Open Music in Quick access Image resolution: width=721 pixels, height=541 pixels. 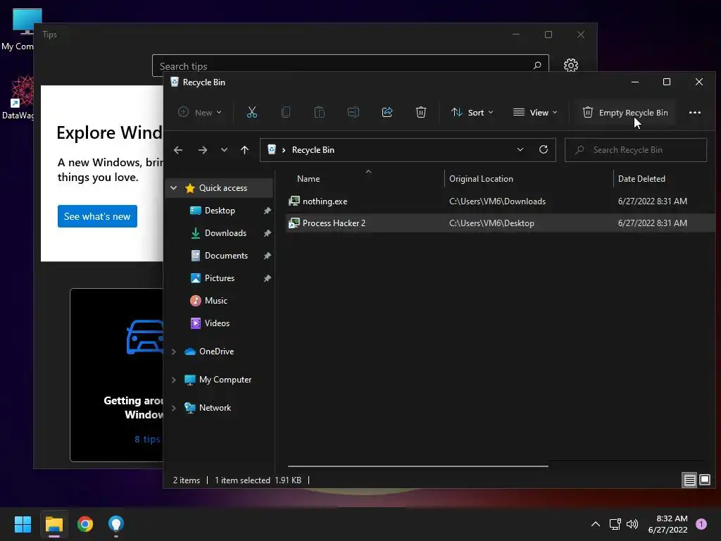tap(215, 301)
